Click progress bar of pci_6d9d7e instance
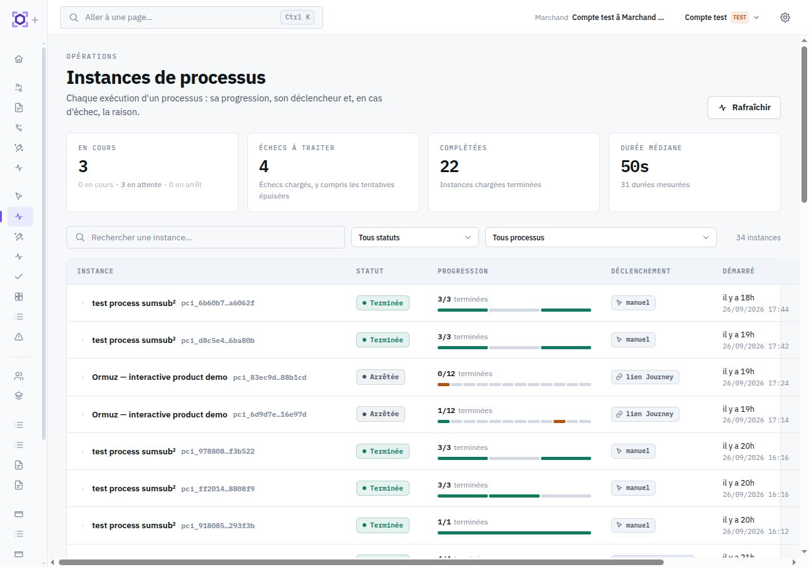 click(x=514, y=421)
